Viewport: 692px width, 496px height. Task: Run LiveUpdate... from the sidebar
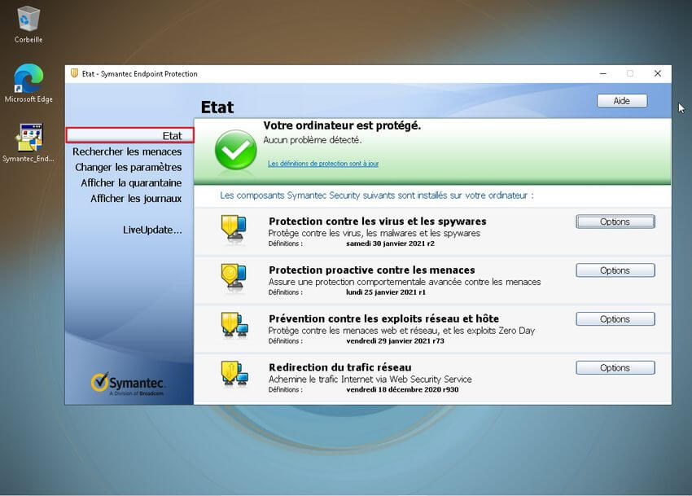(152, 230)
